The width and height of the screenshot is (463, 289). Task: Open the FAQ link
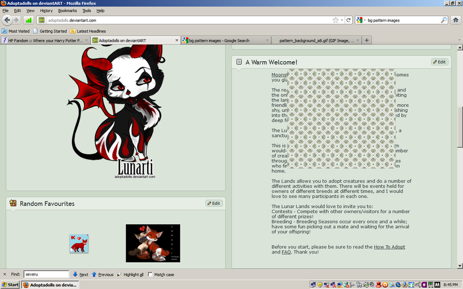coord(286,252)
